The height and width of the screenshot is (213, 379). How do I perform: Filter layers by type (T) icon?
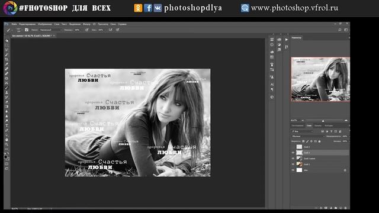(332, 131)
